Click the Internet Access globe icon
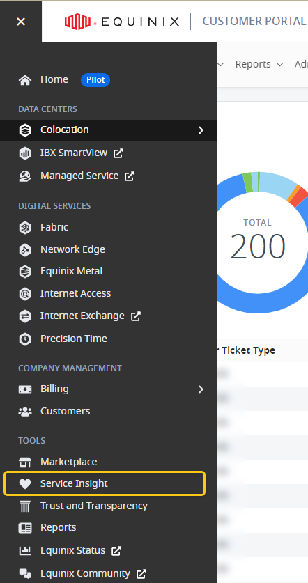This screenshot has width=308, height=583. pyautogui.click(x=25, y=294)
